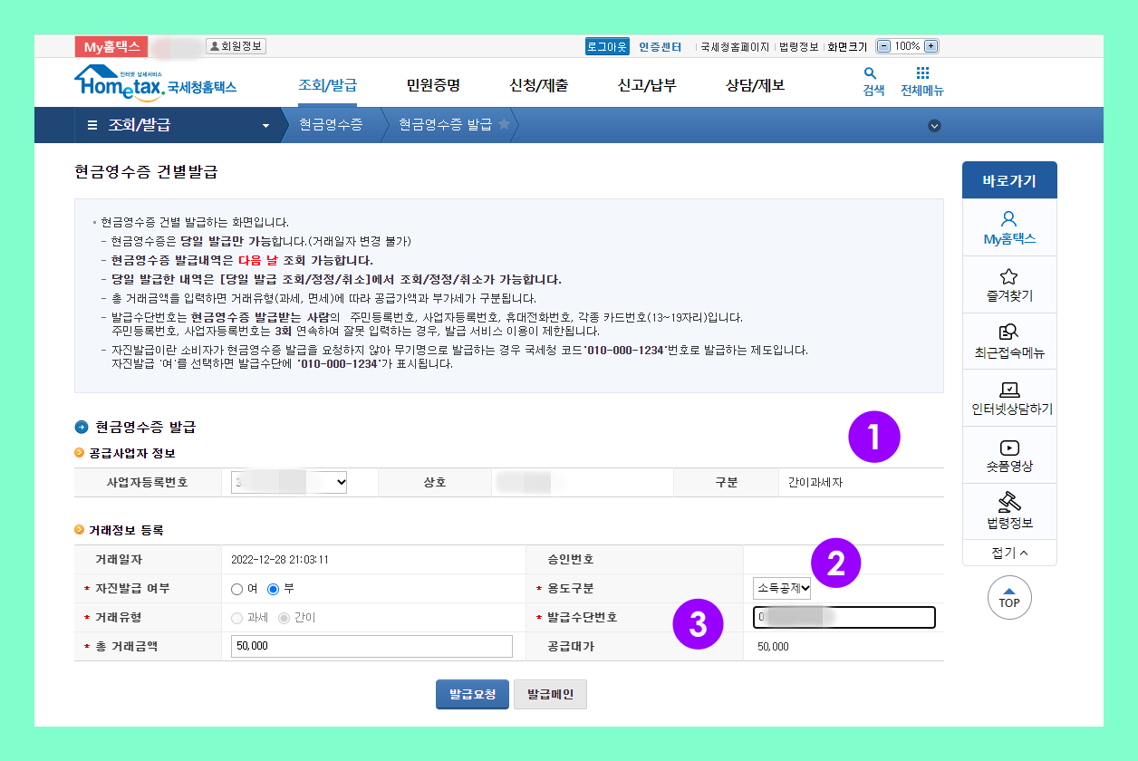Click the 발급요청 button
Viewport: 1138px width, 761px height.
[471, 694]
